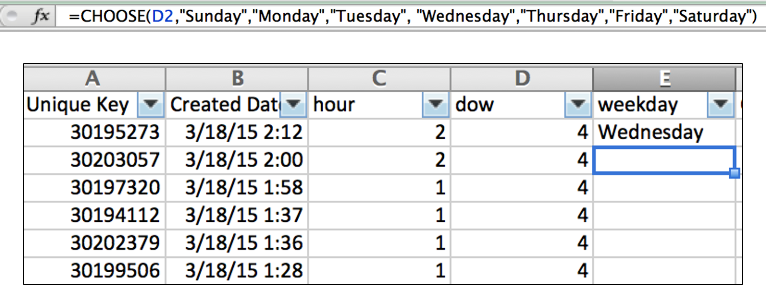Select column A header
This screenshot has width=766, height=285.
pos(94,79)
